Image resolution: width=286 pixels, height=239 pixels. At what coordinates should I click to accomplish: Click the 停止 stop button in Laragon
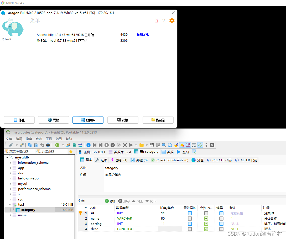[19, 120]
